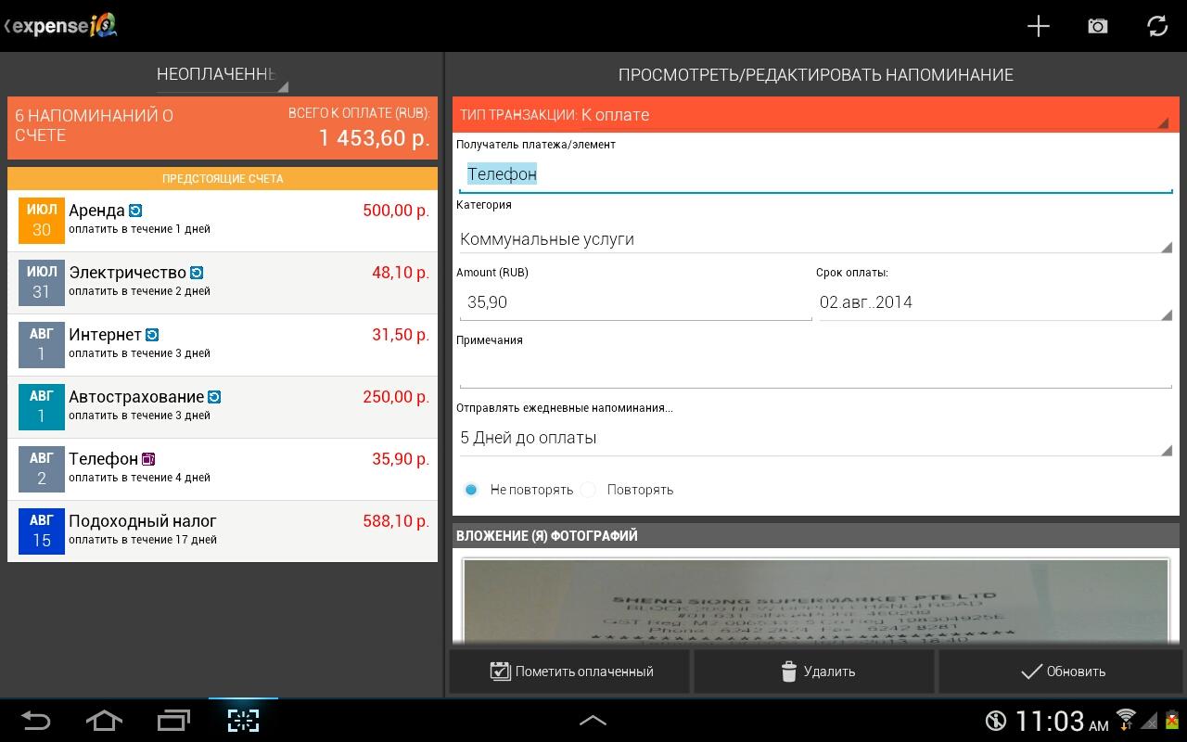The height and width of the screenshot is (742, 1187).
Task: Expand '5 Дней до оплаты' reminder dropdown
Action: coord(814,438)
